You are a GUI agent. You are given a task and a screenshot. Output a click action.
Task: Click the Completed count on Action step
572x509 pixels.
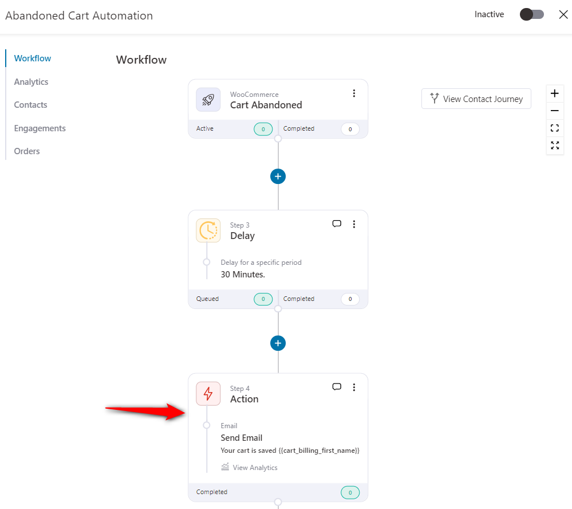(x=350, y=492)
